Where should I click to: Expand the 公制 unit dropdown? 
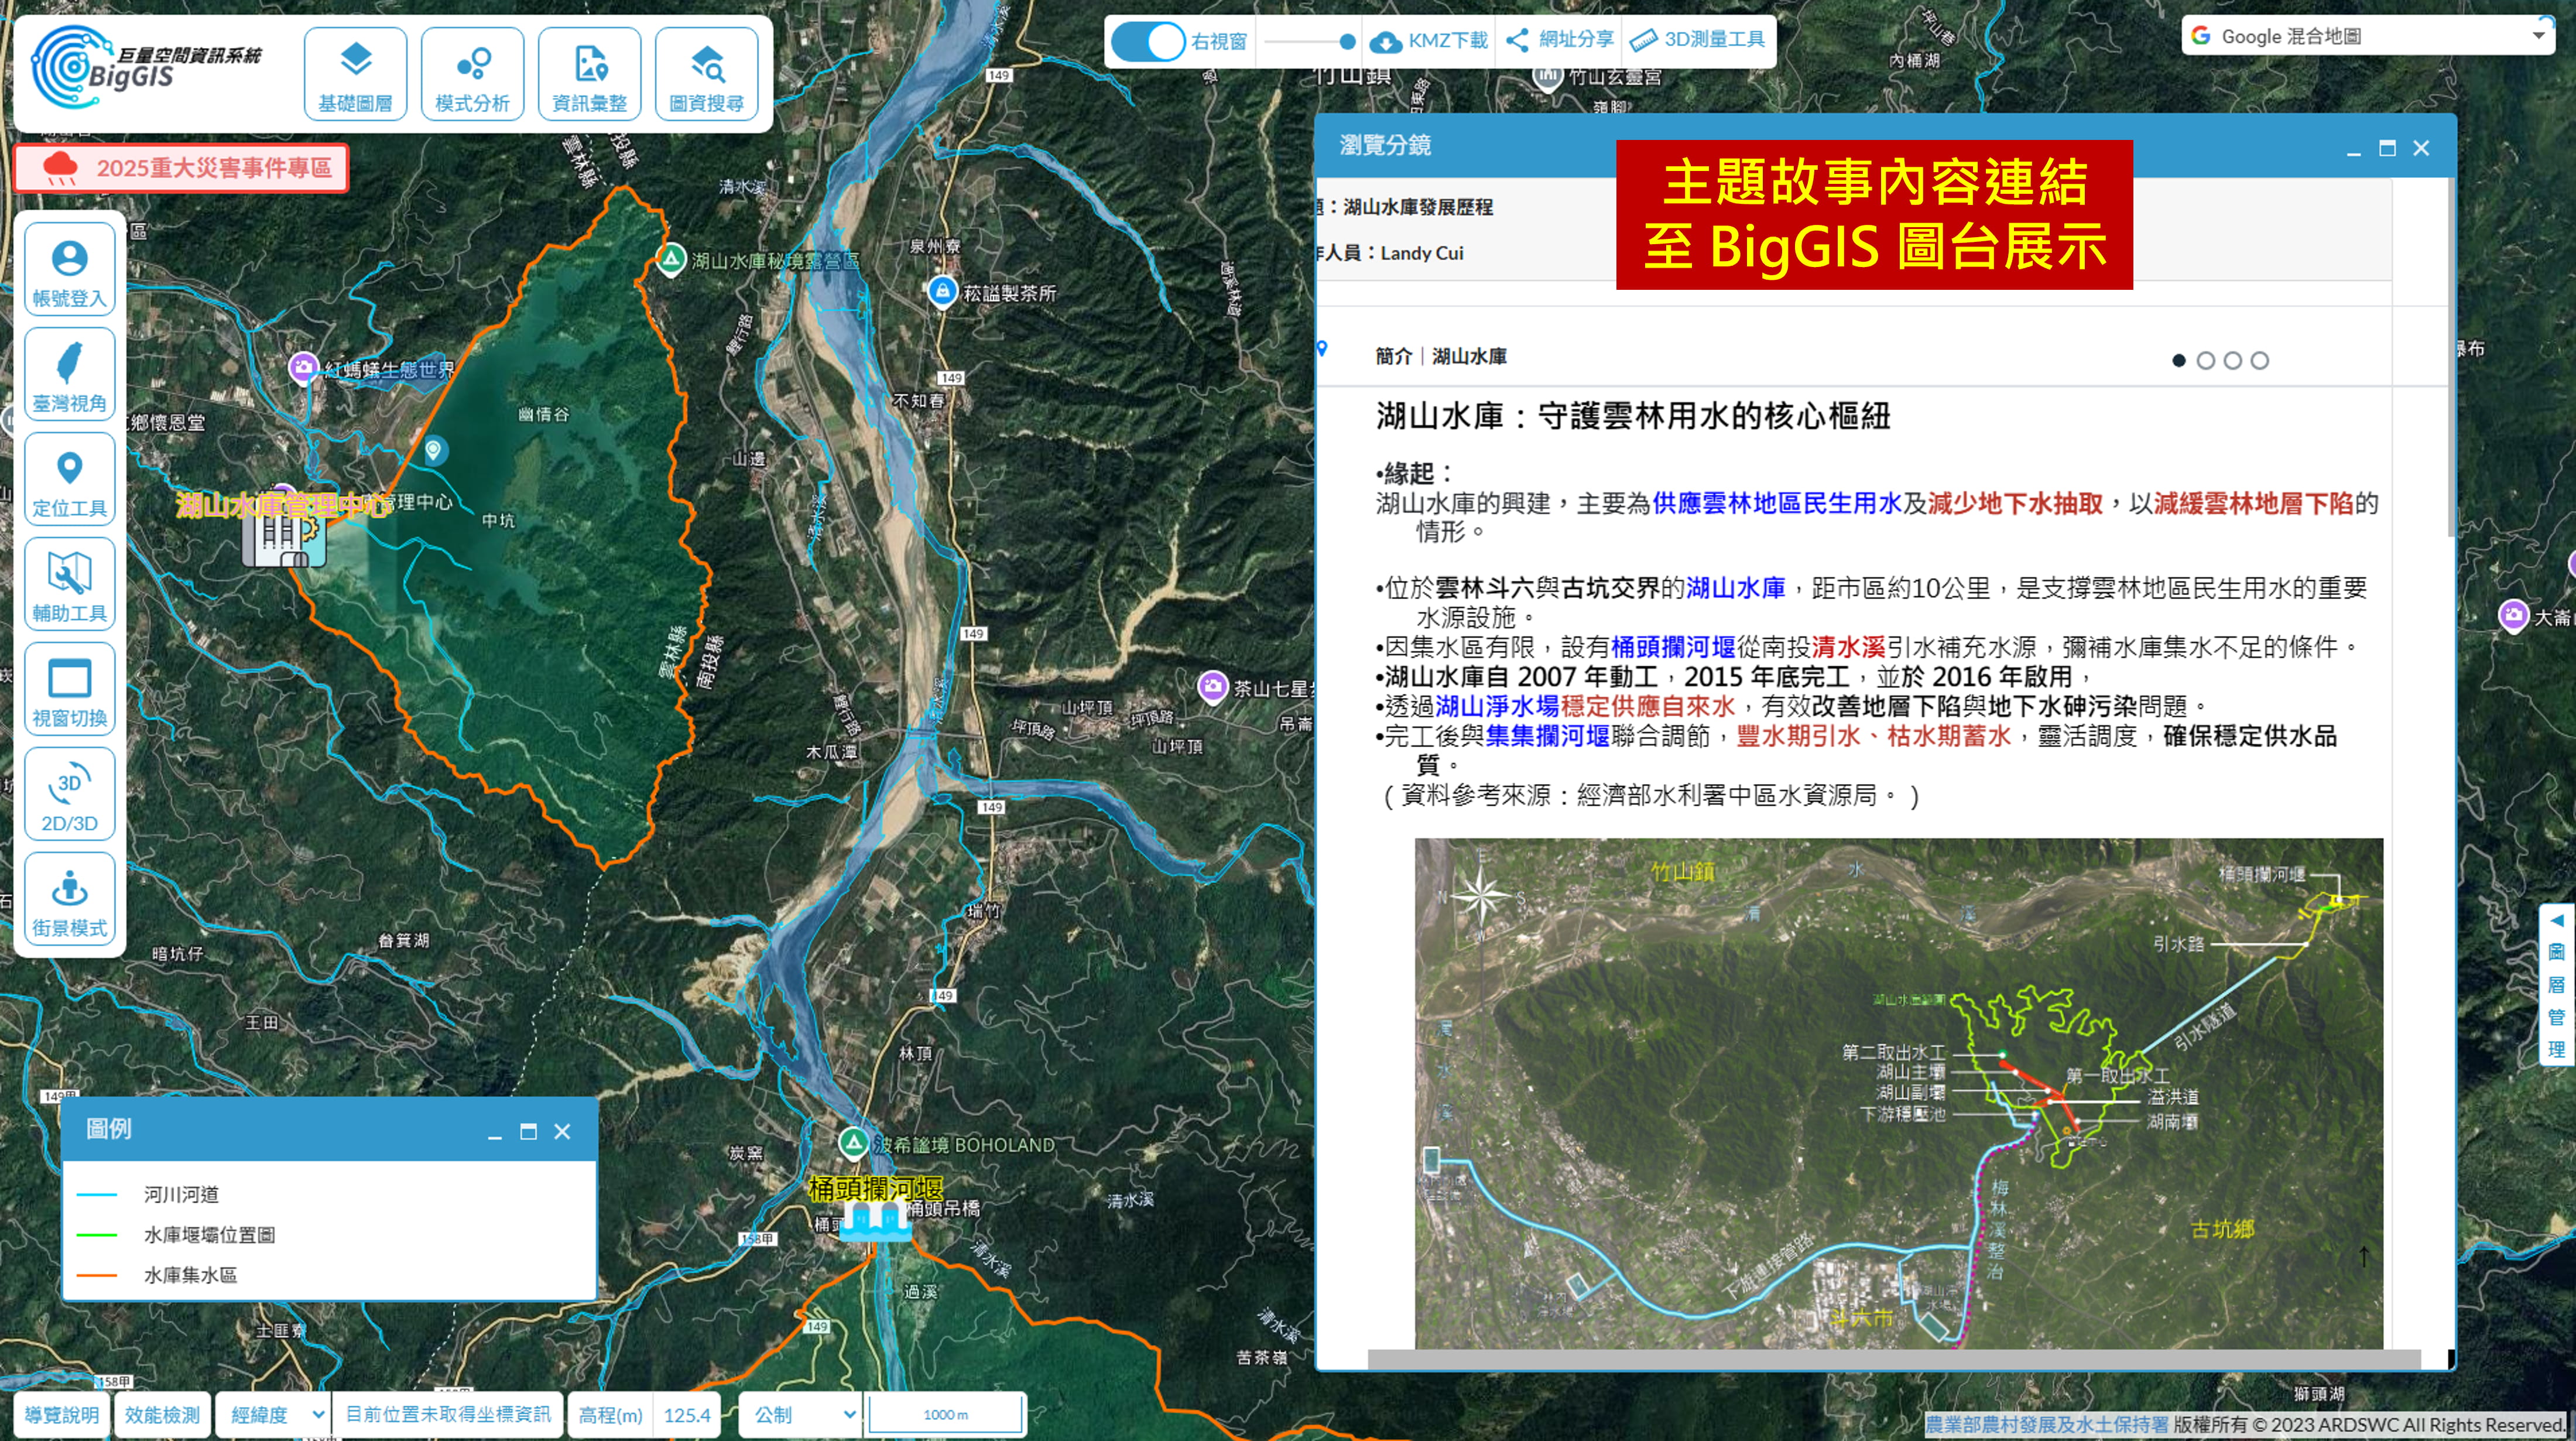[801, 1414]
